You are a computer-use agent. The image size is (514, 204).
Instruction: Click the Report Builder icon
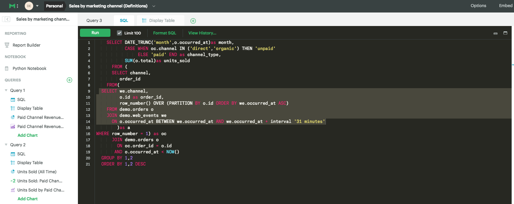[7, 45]
